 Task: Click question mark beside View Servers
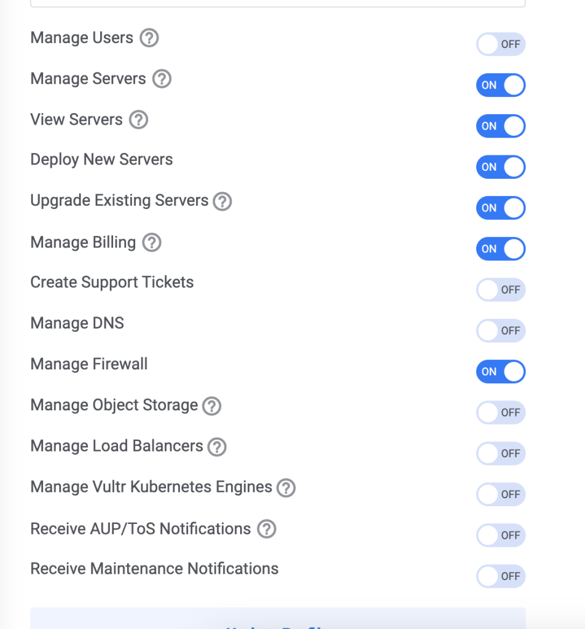pos(139,120)
